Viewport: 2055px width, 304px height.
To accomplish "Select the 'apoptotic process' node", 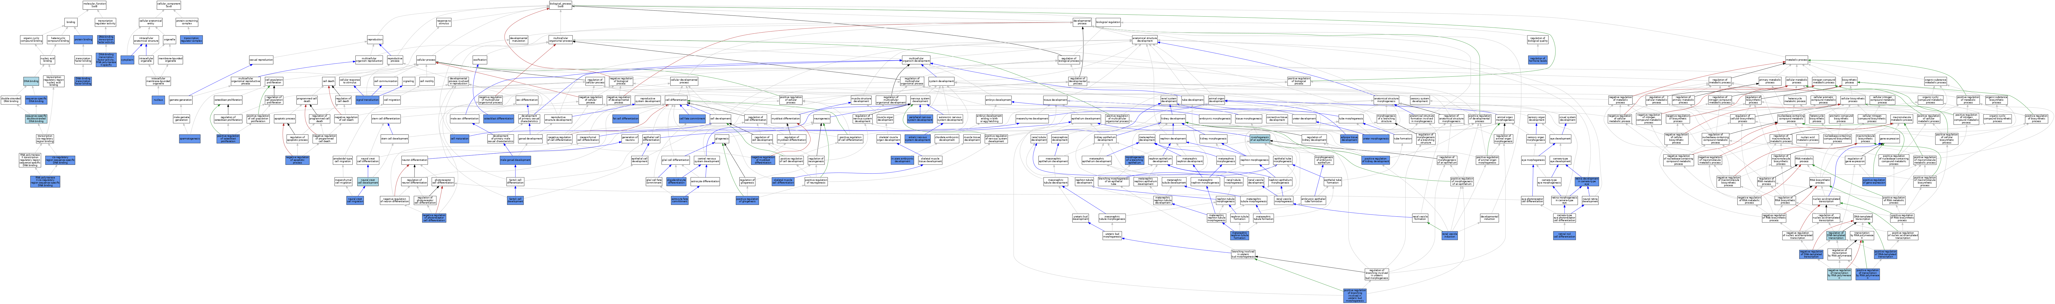I will pyautogui.click(x=285, y=119).
